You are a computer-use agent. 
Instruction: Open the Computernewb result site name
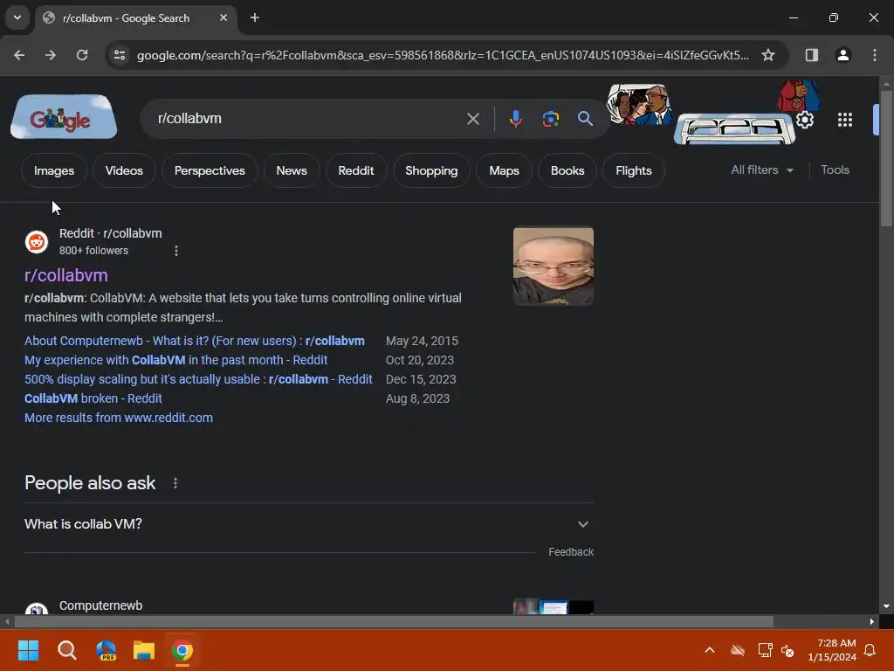click(x=101, y=605)
